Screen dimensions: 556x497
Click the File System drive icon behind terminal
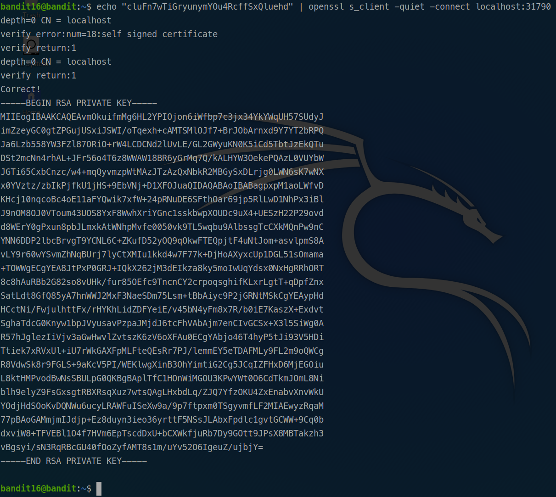pos(31,46)
